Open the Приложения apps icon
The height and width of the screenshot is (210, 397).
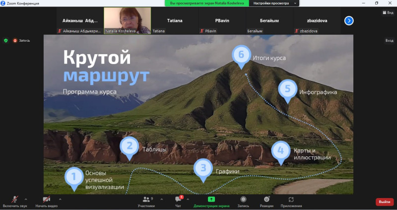291,199
